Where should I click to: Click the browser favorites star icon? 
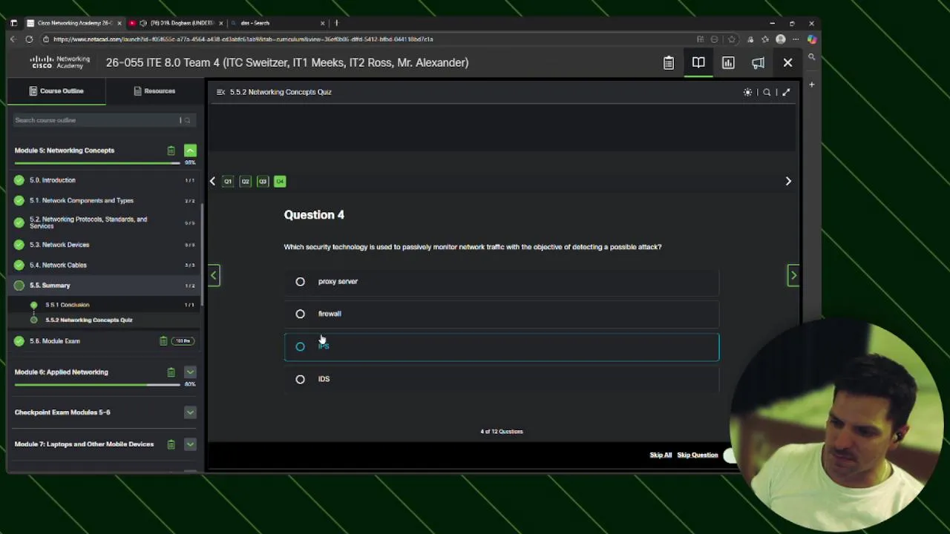tap(732, 39)
